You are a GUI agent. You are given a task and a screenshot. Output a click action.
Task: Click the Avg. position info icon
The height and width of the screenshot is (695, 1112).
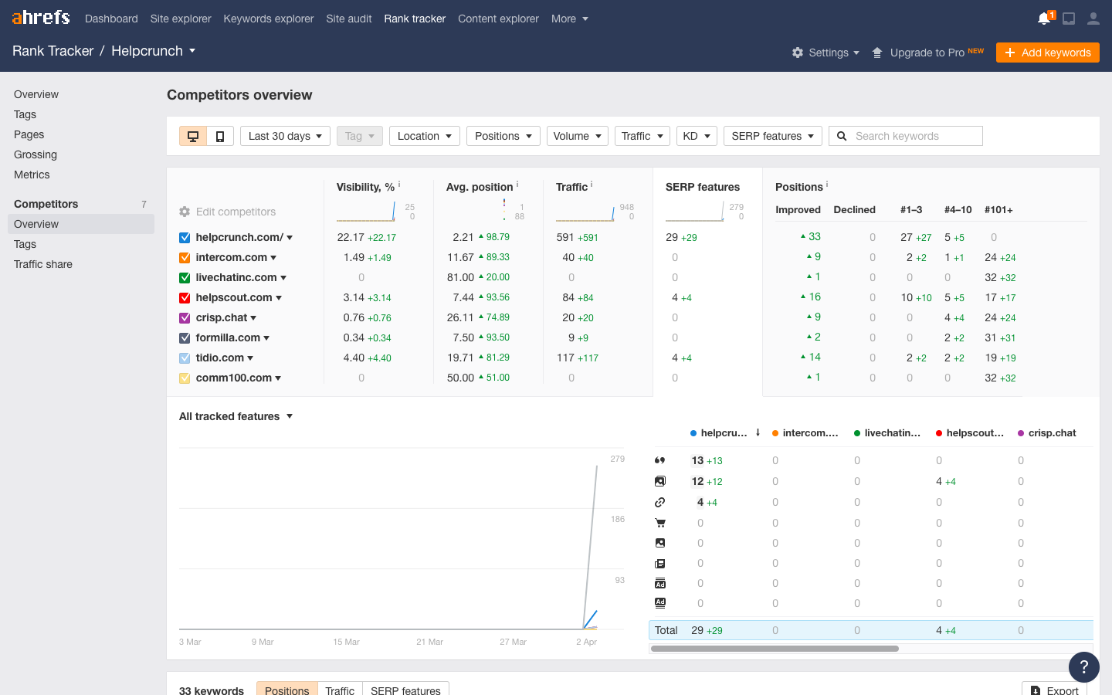coord(517,185)
